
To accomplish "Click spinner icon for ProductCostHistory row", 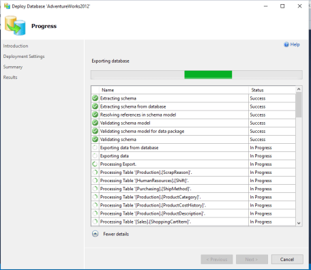I will (x=95, y=205).
